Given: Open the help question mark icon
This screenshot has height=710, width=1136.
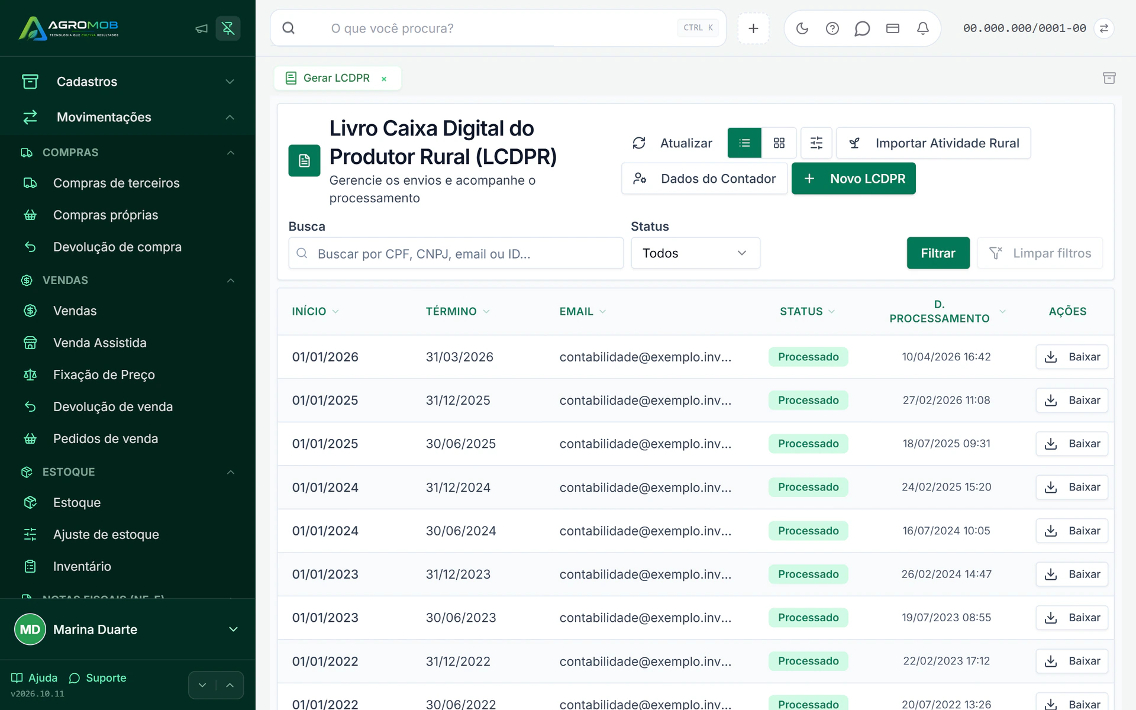Looking at the screenshot, I should coord(832,28).
